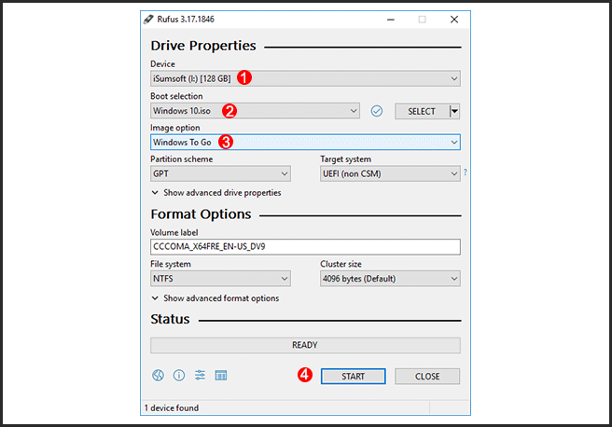Click the Rufus title bar icon
Screen dimensions: 612x427
click(x=148, y=19)
